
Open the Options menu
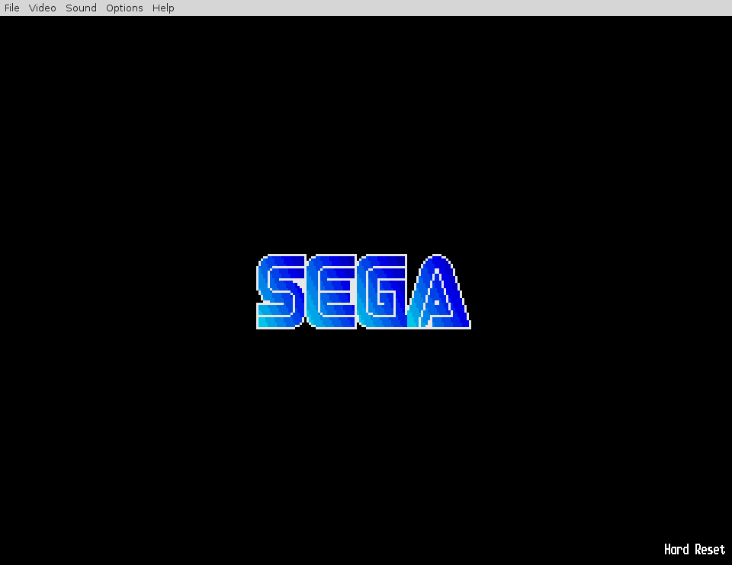coord(124,8)
